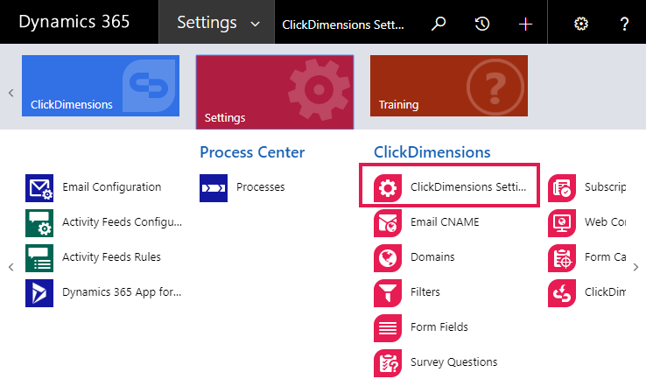Open Activity Feeds Configu... link
646x386 pixels.
[122, 222]
